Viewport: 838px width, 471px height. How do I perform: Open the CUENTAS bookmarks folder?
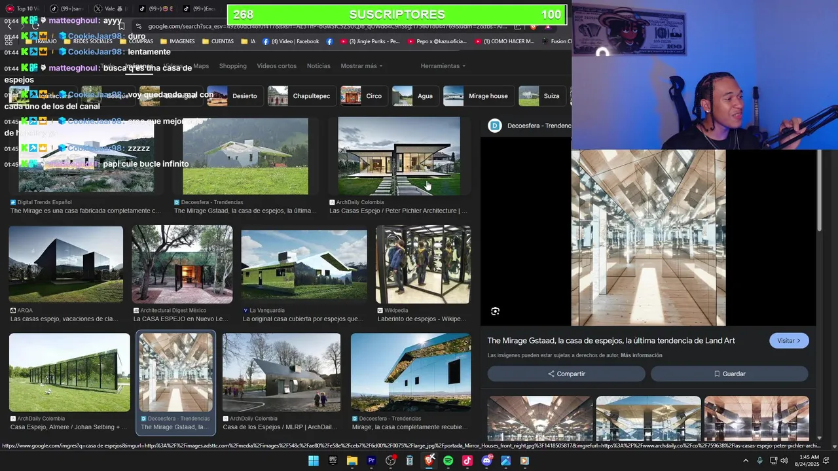217,41
